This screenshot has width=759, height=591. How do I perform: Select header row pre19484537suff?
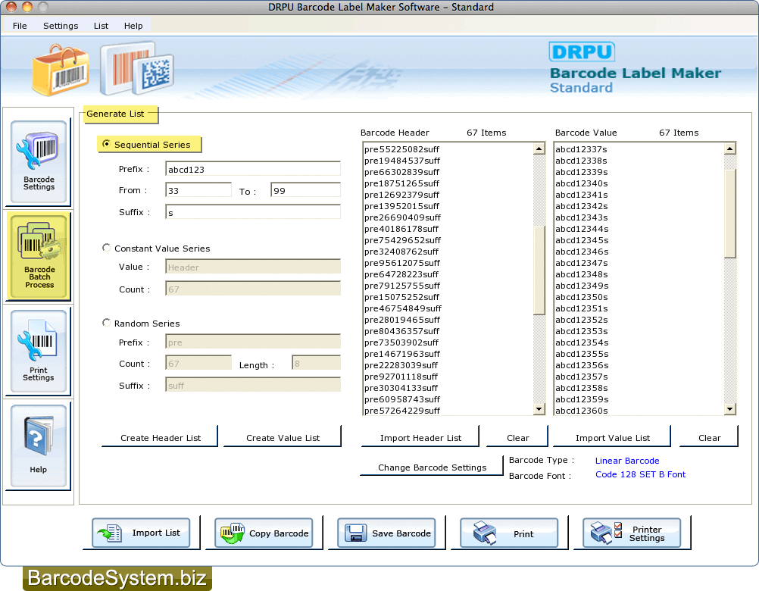448,161
